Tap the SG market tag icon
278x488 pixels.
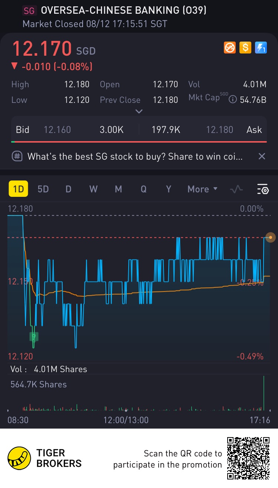pos(29,11)
